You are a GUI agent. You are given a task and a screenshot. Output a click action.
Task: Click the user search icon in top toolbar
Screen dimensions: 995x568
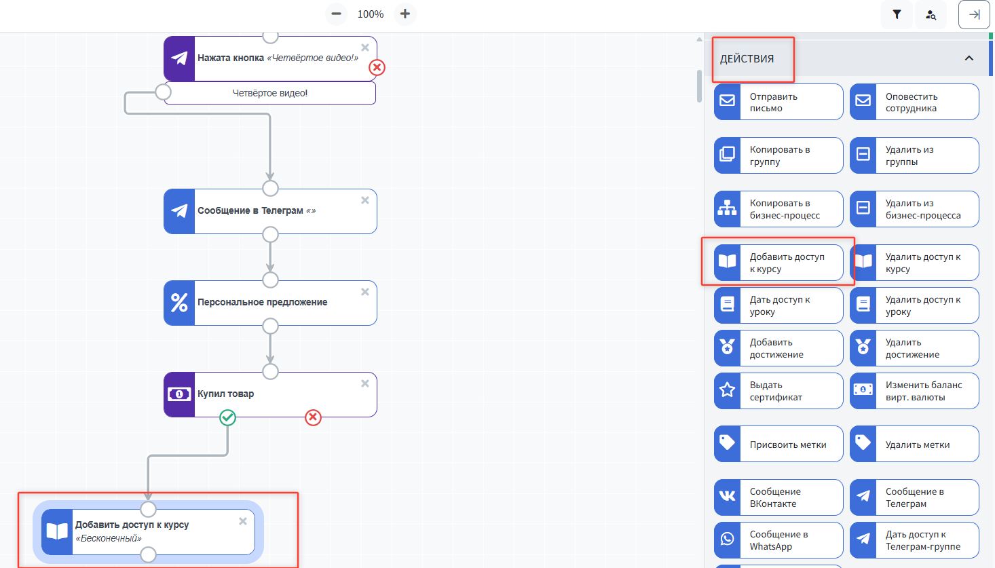coord(931,14)
